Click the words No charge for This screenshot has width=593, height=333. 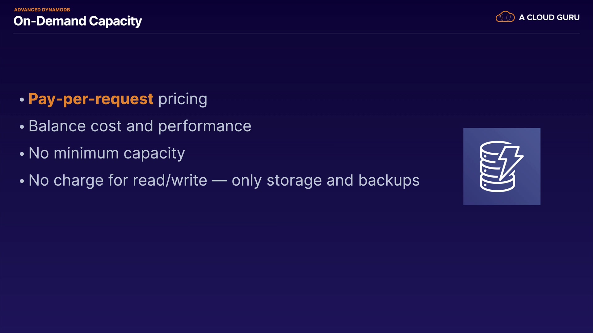[78, 180]
